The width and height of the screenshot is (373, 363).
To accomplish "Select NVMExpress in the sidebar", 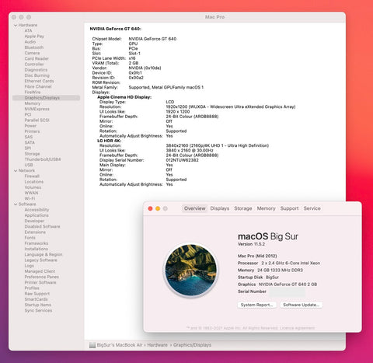I will click(37, 109).
